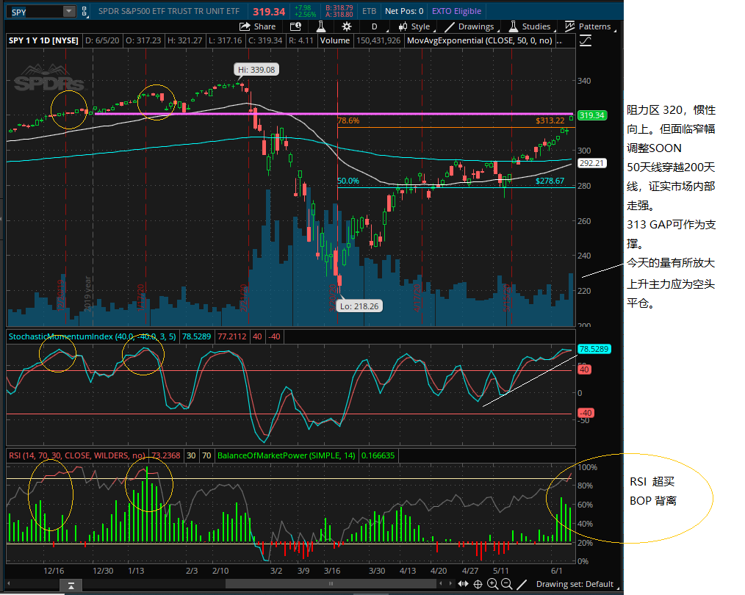Click the BalanceOfMarketPower (SIMPLE, 14) label

tap(286, 456)
